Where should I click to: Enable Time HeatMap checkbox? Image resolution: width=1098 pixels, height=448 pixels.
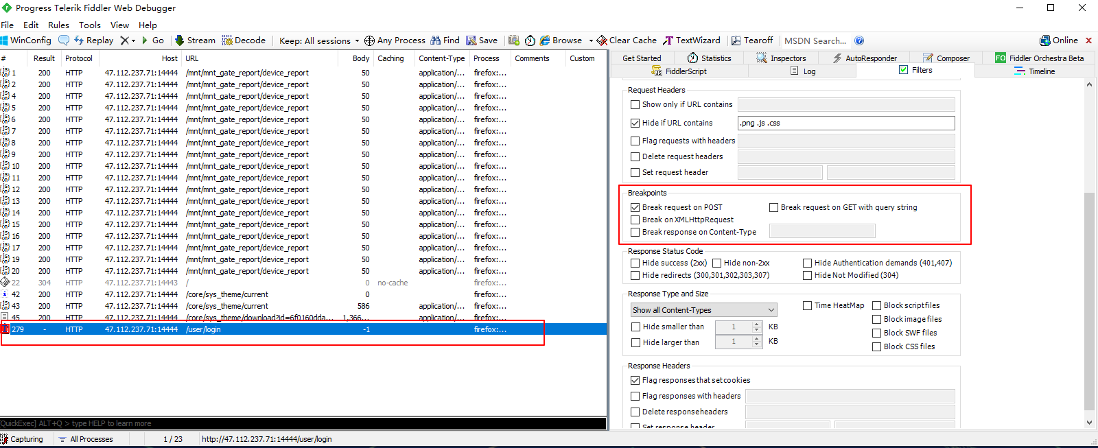(807, 306)
